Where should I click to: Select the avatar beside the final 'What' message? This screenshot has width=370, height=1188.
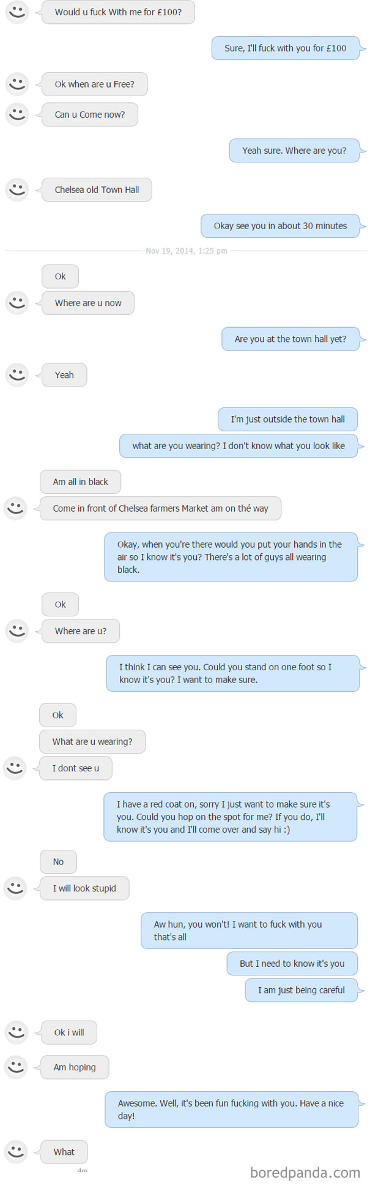(17, 1152)
